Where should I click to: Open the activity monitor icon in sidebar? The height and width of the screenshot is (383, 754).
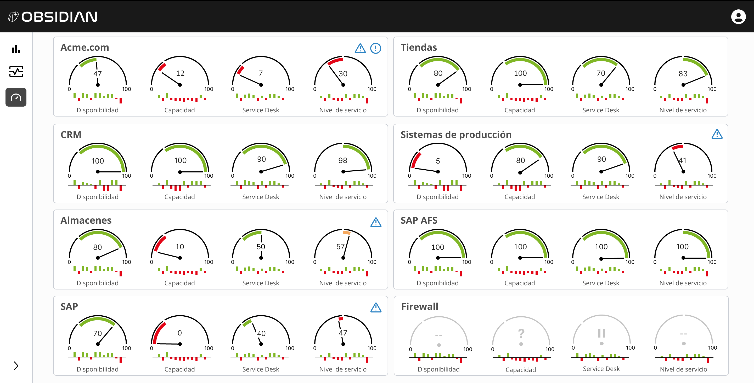point(16,71)
